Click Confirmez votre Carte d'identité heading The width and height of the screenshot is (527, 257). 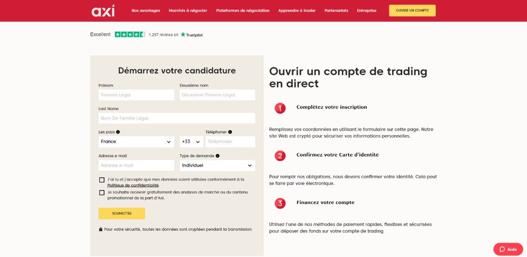tap(338, 155)
